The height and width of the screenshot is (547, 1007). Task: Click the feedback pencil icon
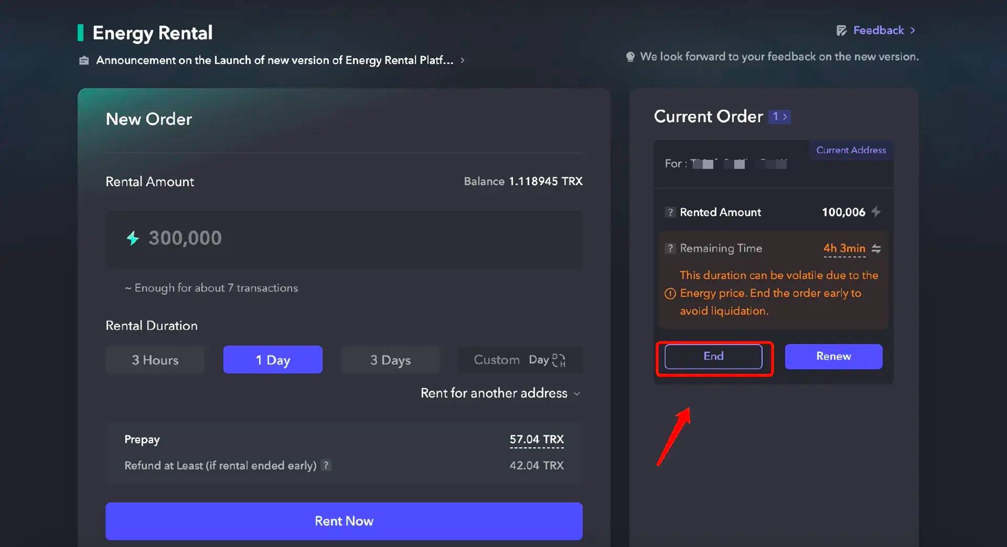point(842,30)
